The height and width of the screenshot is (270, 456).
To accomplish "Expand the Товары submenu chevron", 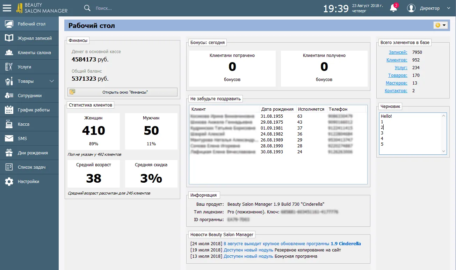I will [52, 81].
